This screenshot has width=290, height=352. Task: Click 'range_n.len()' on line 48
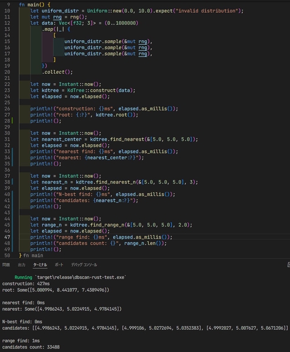pos(143,243)
